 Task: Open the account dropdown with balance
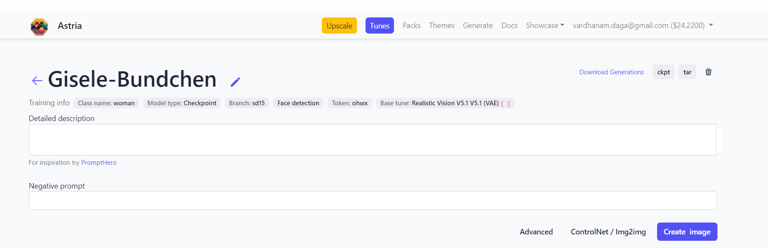tap(642, 25)
